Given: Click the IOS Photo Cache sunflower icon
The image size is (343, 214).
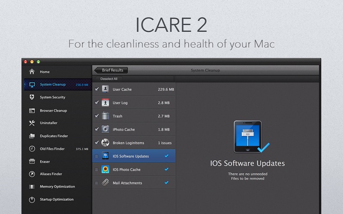Looking at the screenshot, I should (x=105, y=169).
